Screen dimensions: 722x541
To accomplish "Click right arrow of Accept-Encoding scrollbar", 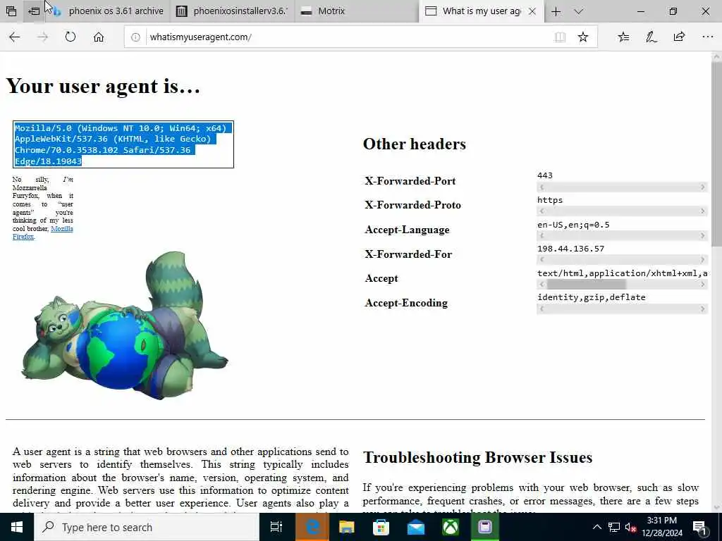I will pos(703,309).
